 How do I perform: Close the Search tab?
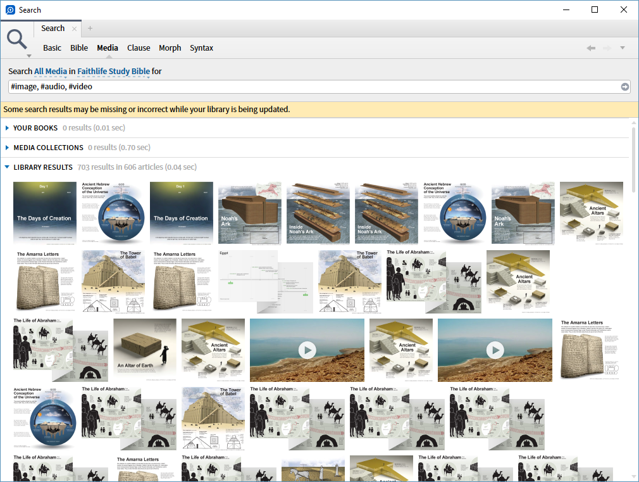[x=74, y=29]
